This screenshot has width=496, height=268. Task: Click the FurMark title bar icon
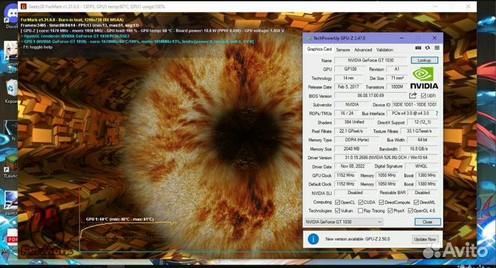23,6
